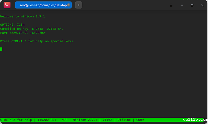Click the 'Welcome to minicom 2.7.1' line
Viewport: 208px width, 124px height.
pos(23,17)
